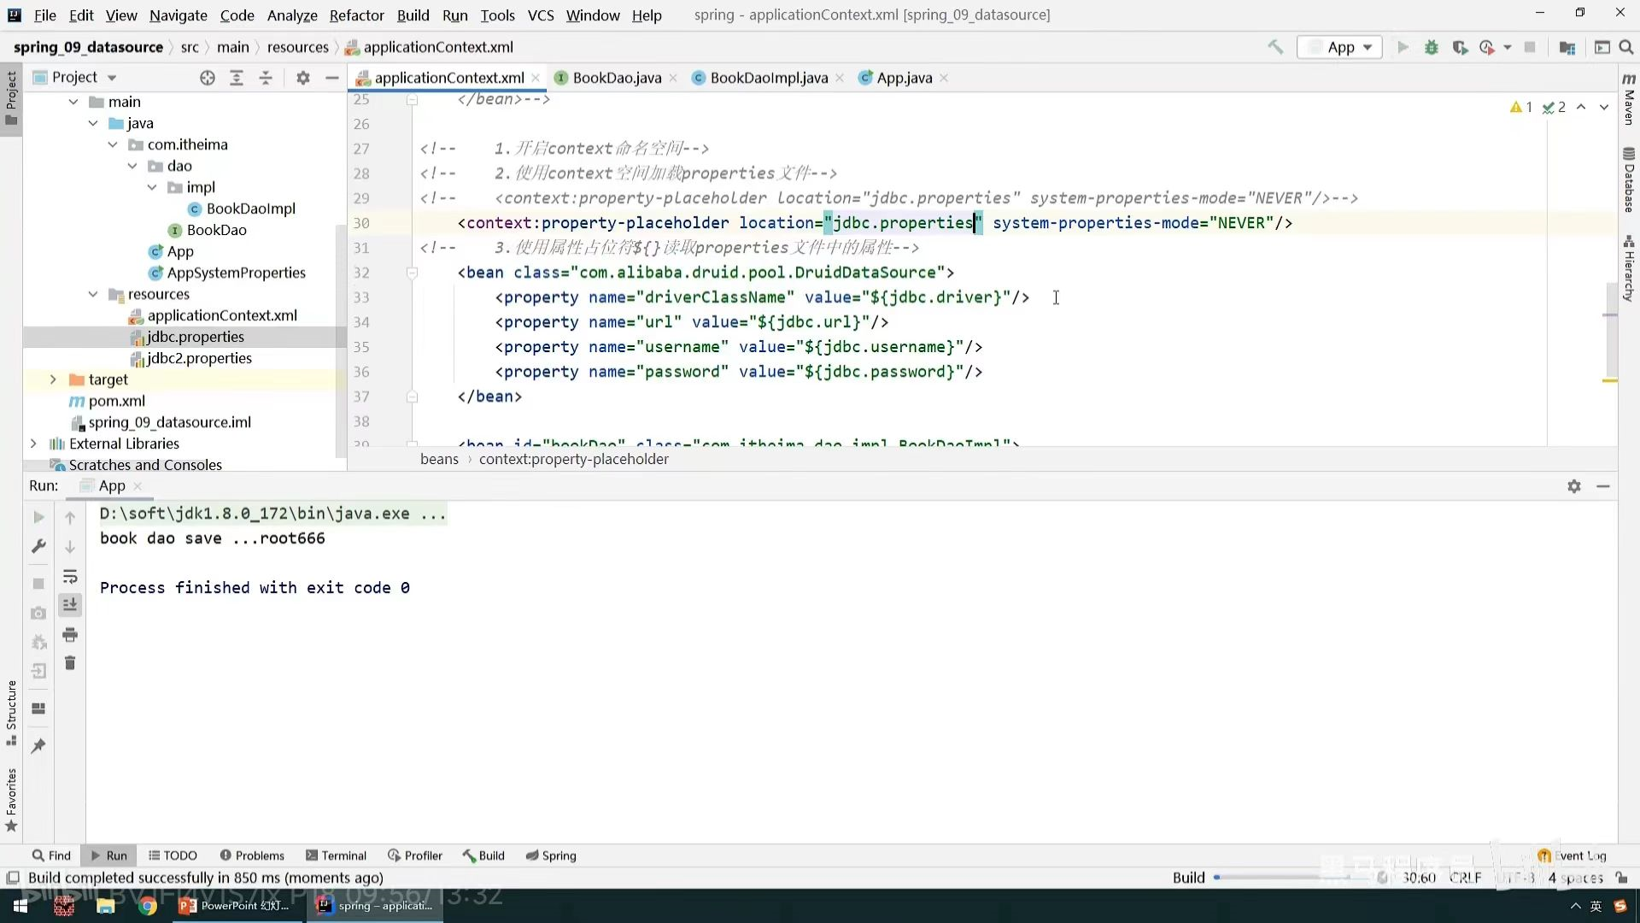Open the Terminal tool window
This screenshot has width=1640, height=923.
[336, 855]
